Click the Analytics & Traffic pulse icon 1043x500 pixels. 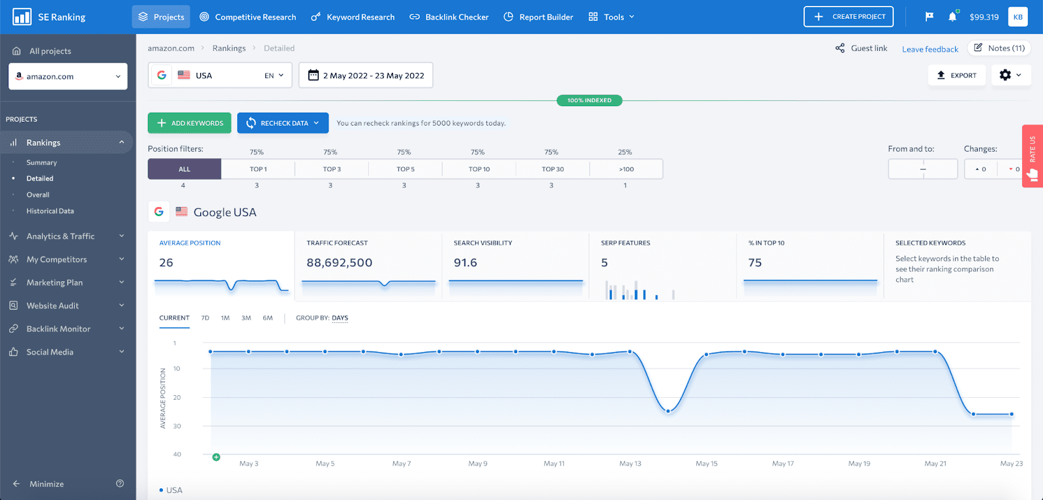click(x=14, y=236)
